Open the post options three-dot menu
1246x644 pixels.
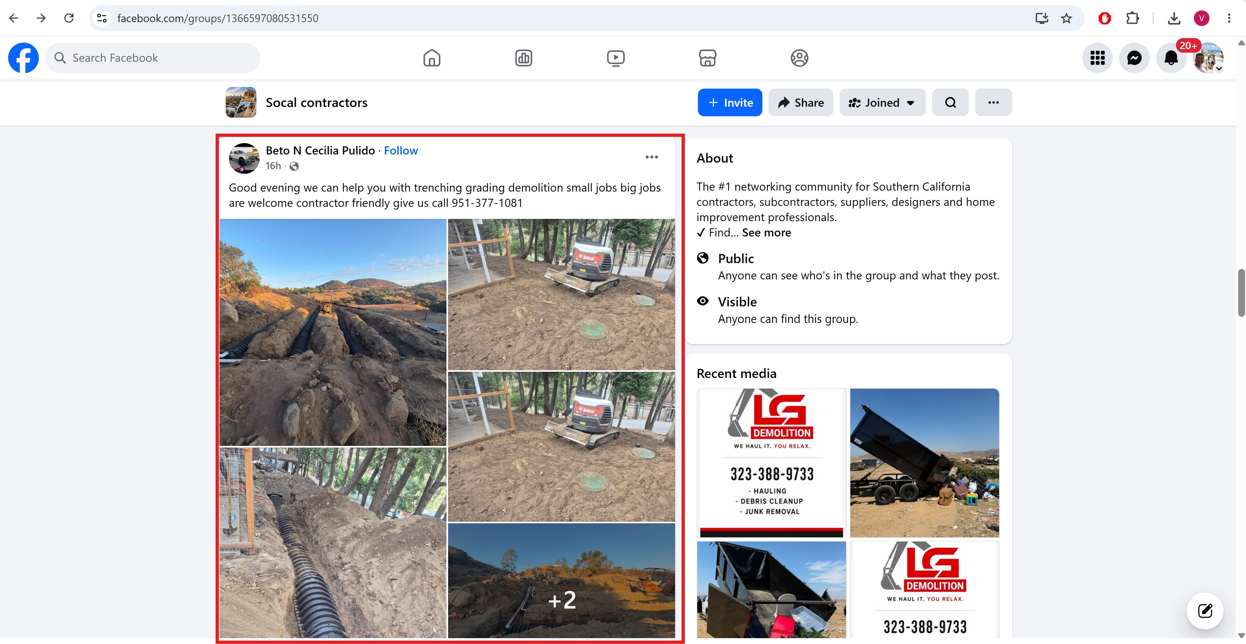[652, 157]
